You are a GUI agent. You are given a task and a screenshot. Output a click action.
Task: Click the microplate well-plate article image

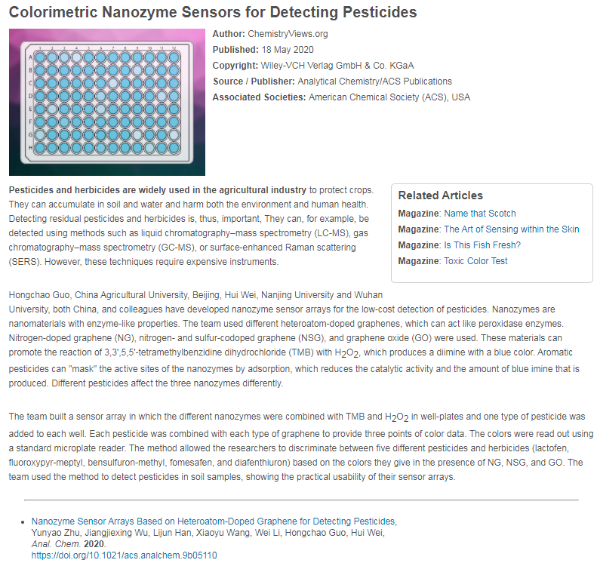tap(106, 102)
